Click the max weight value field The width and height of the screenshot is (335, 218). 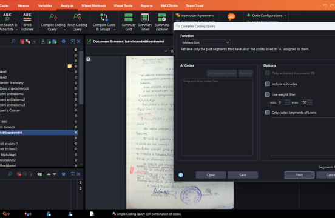click(x=304, y=102)
